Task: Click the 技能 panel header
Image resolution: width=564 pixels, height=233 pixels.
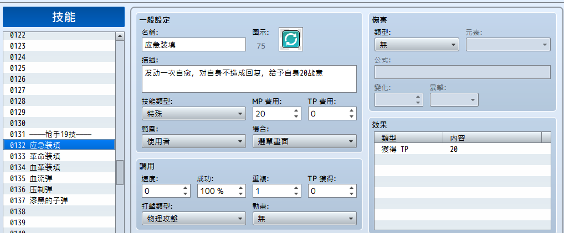Action: [x=64, y=17]
